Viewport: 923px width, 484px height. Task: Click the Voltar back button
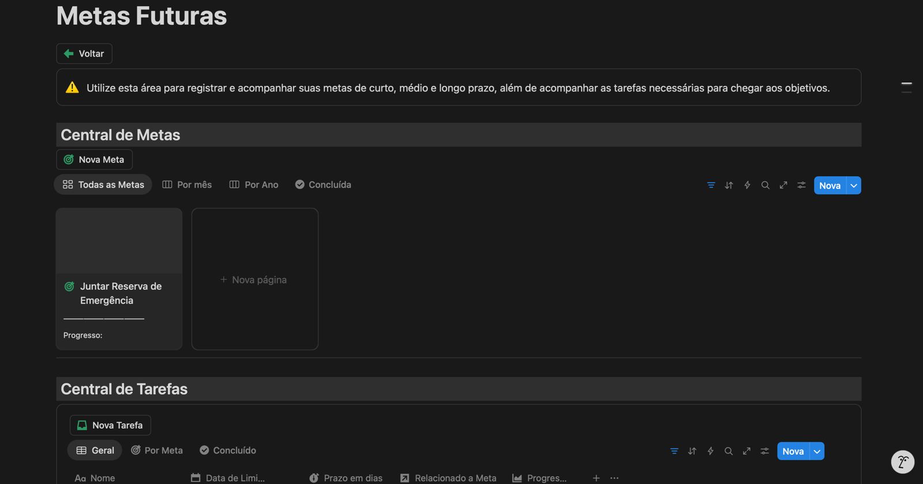(x=84, y=54)
